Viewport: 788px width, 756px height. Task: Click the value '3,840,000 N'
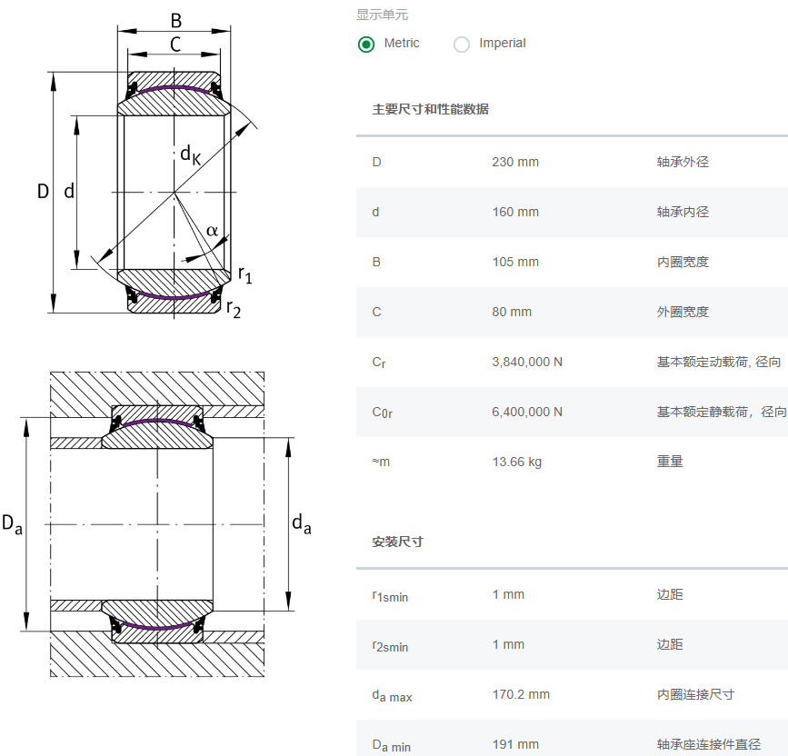527,362
